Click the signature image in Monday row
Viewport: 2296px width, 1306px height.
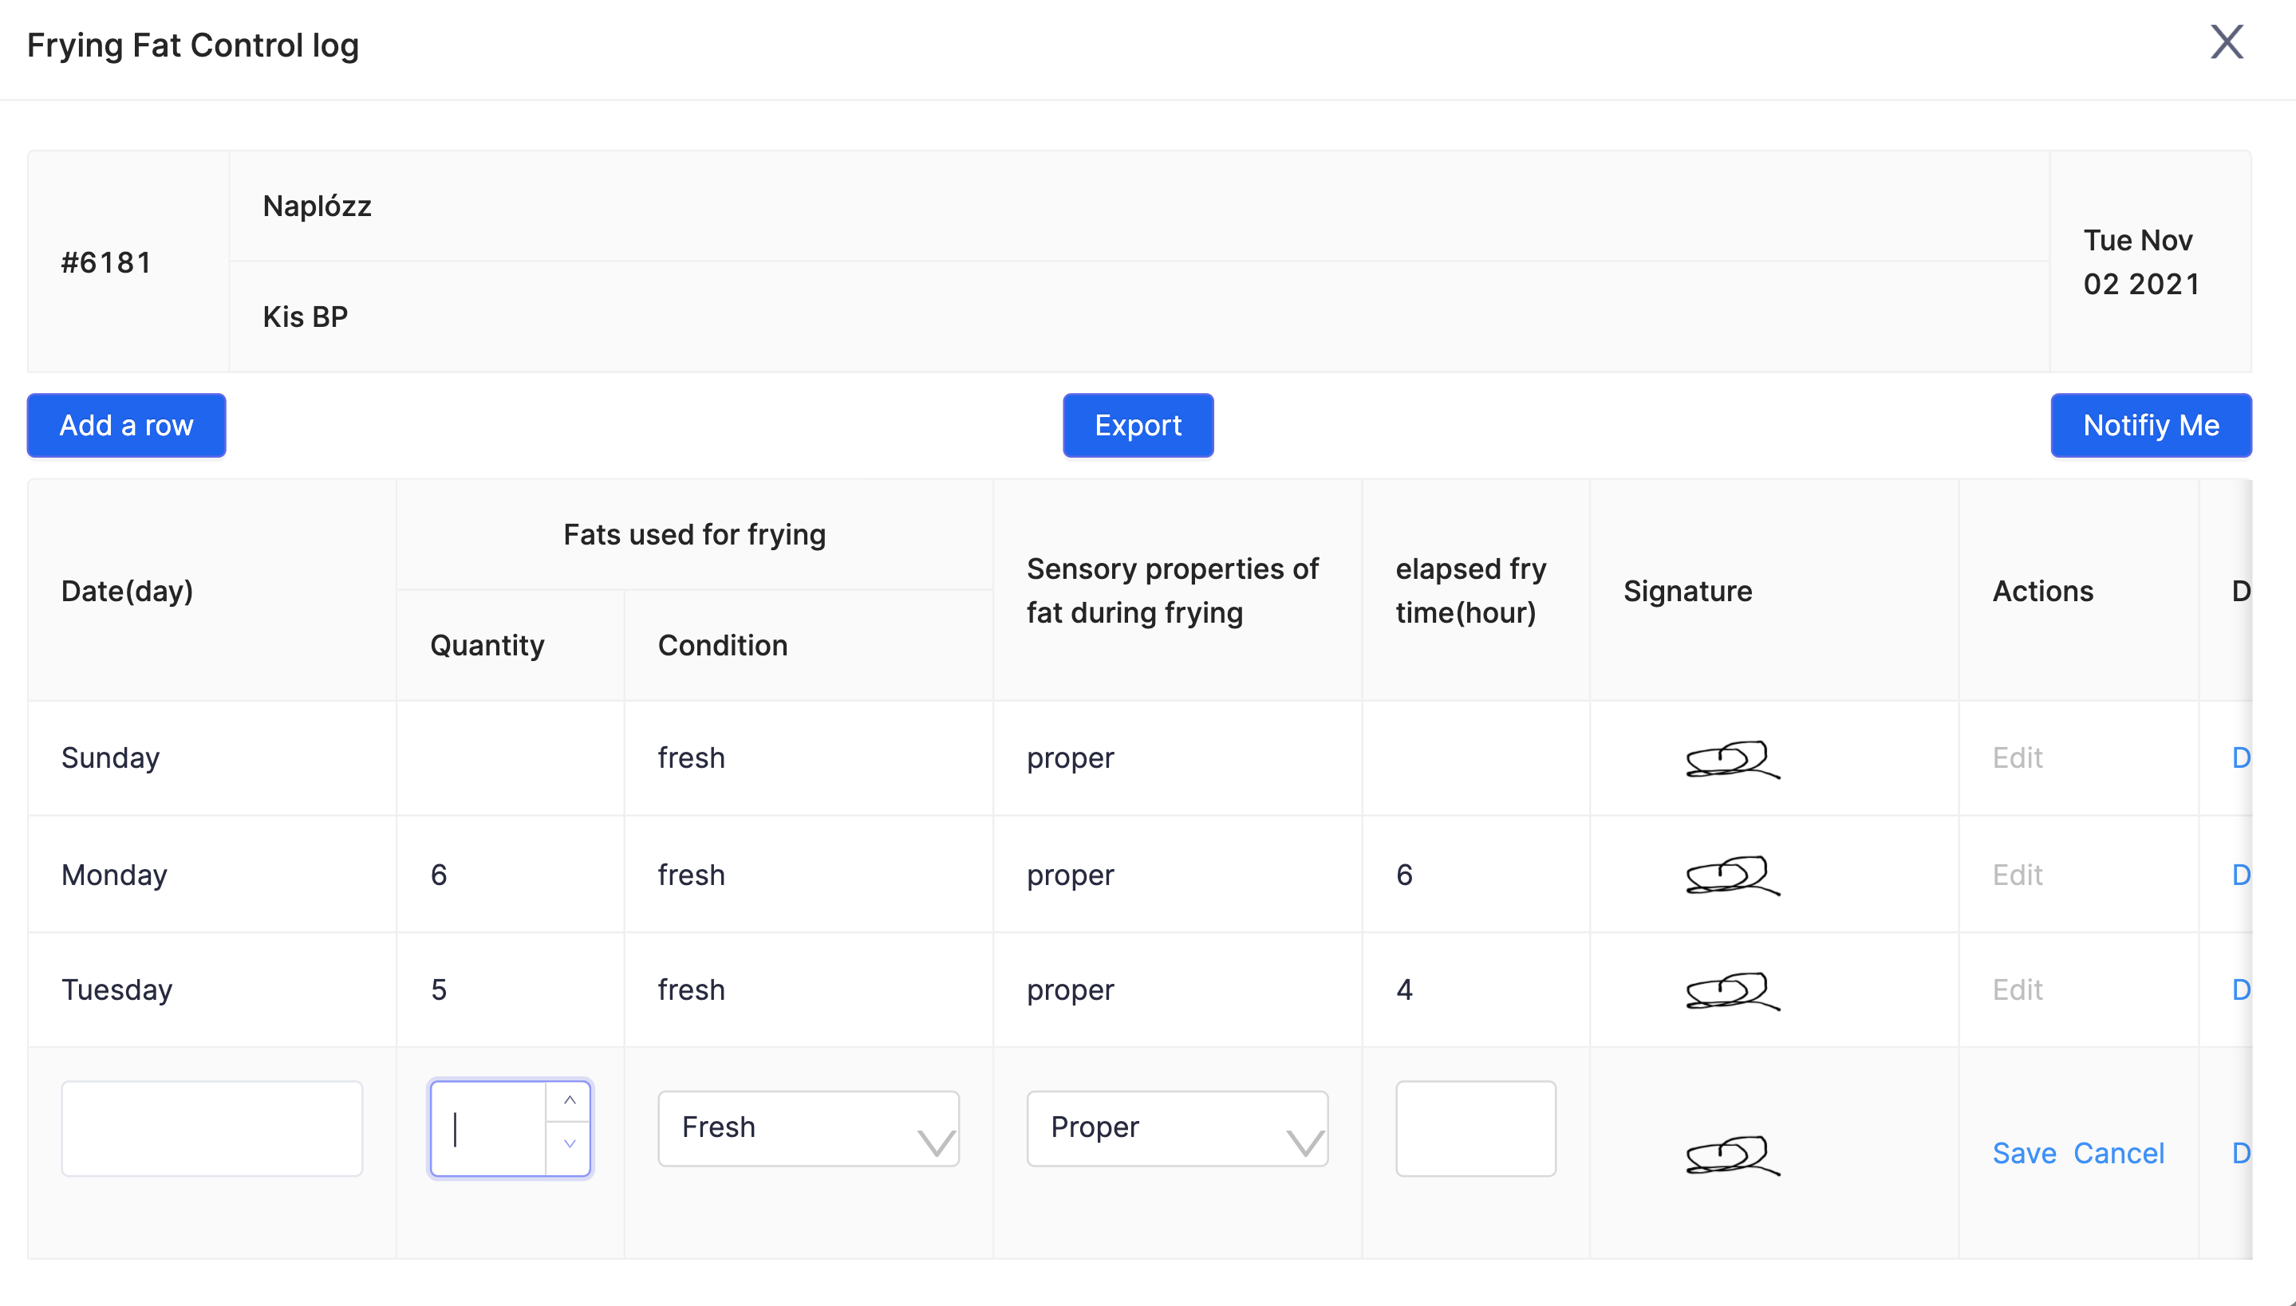pyautogui.click(x=1733, y=875)
